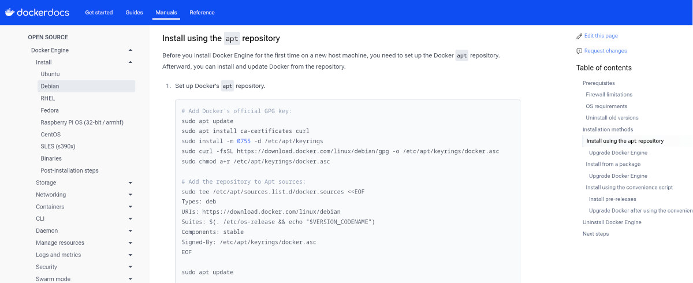The image size is (693, 283).
Task: Click the 'Install using the apt repository' page heading
Action: pyautogui.click(x=221, y=38)
